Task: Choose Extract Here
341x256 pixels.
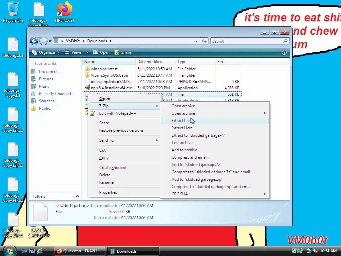Action: (x=215, y=128)
